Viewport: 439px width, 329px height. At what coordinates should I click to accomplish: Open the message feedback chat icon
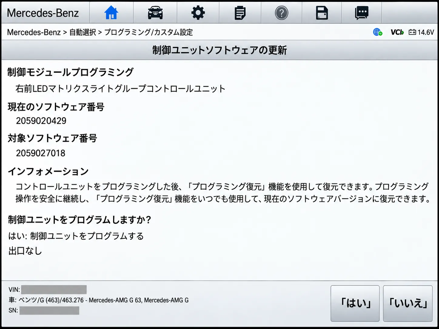coord(362,13)
